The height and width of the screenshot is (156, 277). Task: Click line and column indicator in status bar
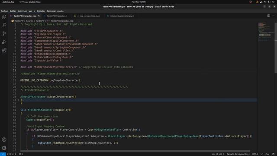(218, 154)
